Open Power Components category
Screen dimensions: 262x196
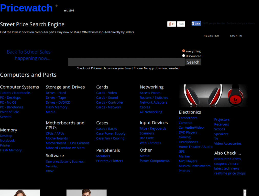[155, 161]
